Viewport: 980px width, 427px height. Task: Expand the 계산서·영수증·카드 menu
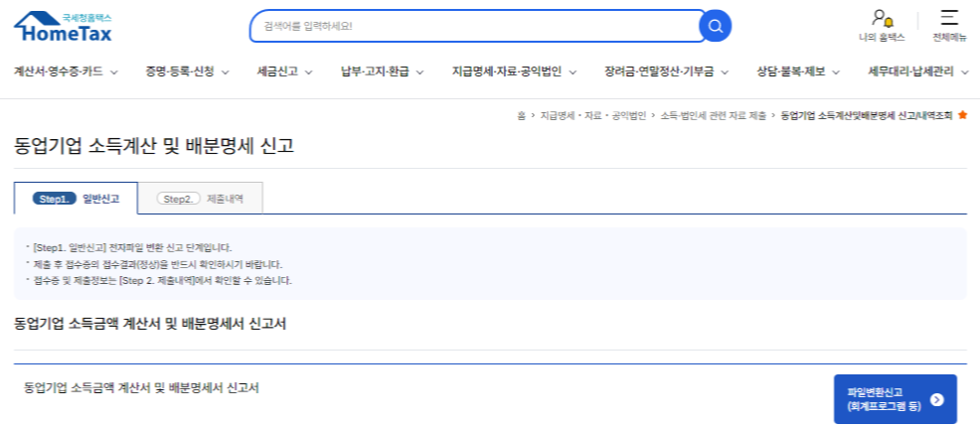click(66, 71)
